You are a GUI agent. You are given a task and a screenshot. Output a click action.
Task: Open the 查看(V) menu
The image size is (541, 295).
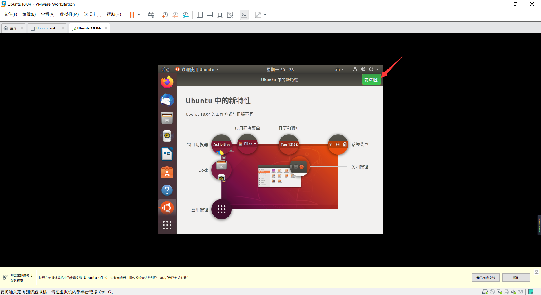(48, 14)
